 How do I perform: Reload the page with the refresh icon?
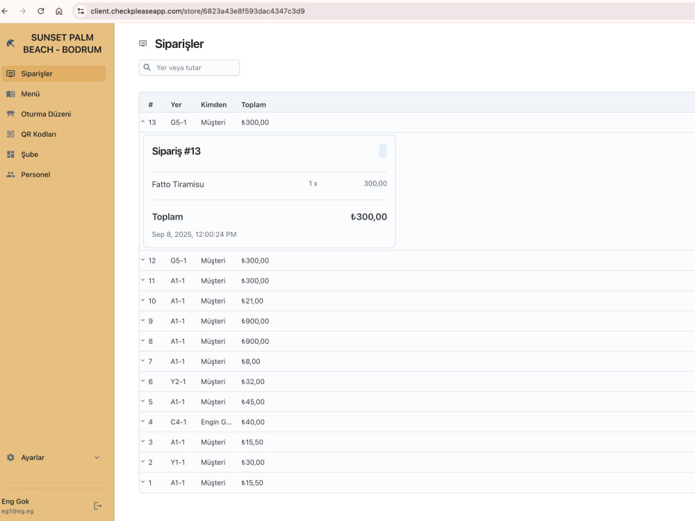click(x=41, y=11)
